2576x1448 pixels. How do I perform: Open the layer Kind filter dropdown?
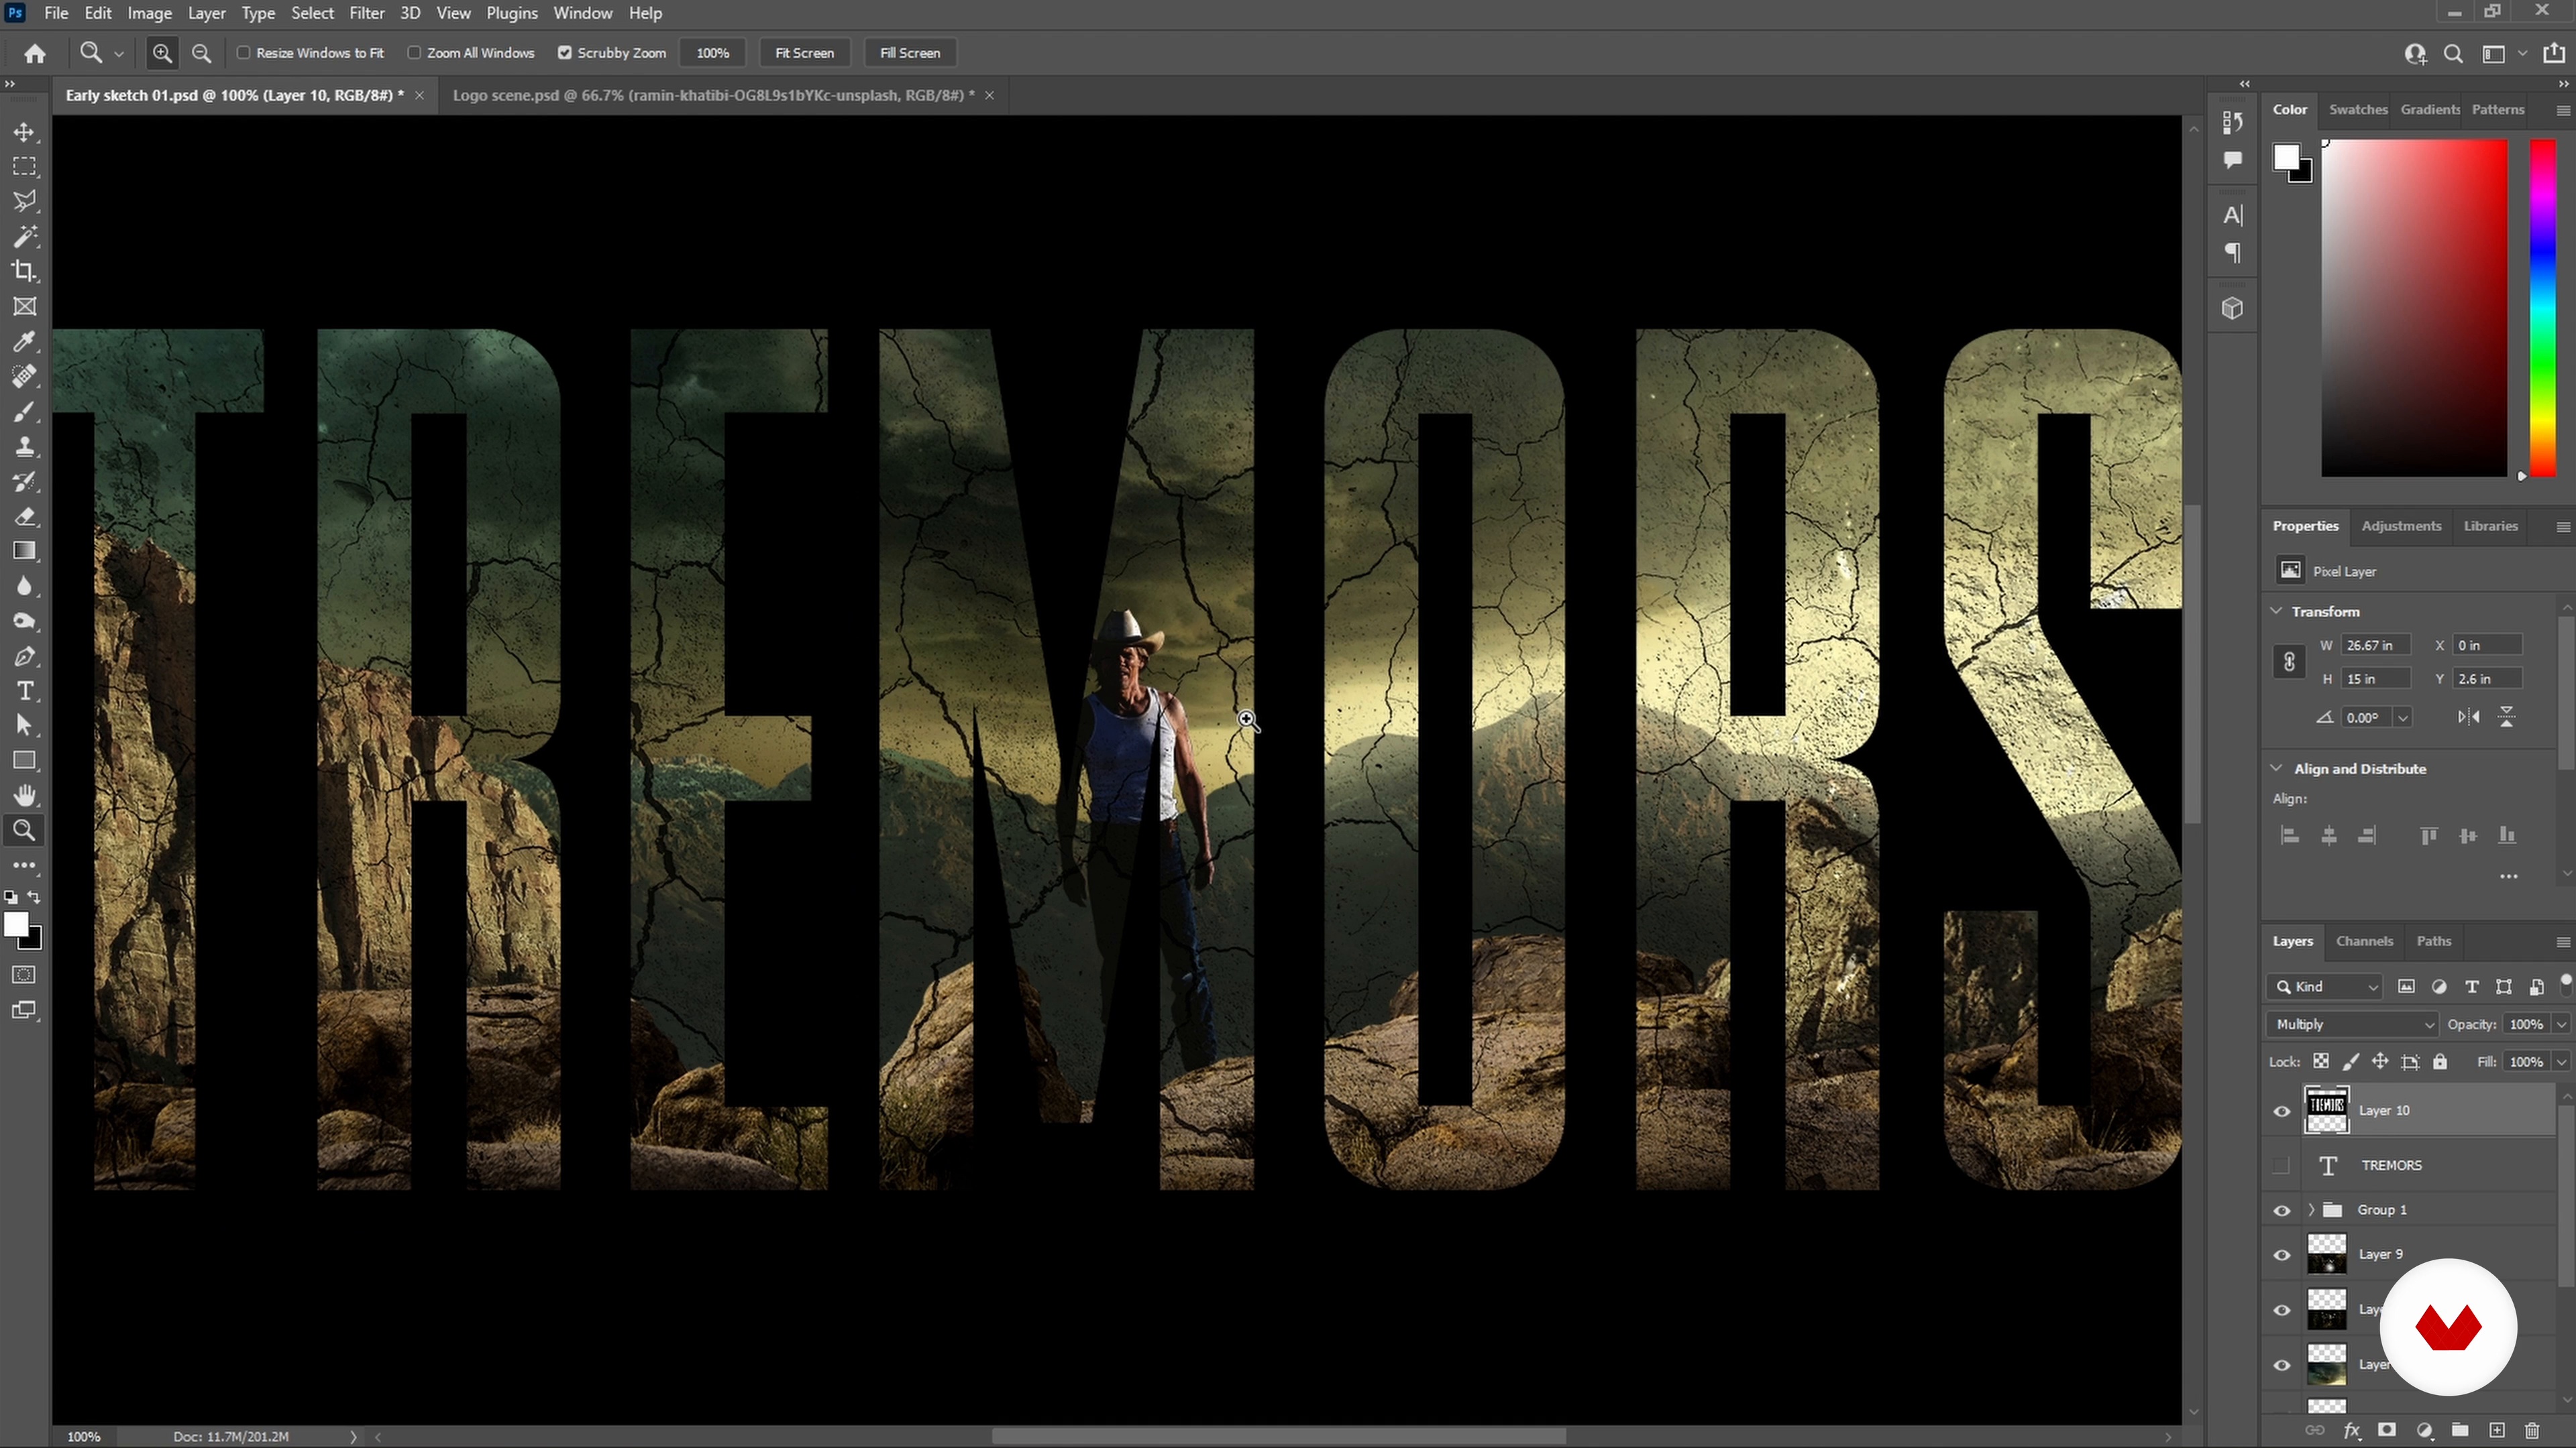point(2325,986)
